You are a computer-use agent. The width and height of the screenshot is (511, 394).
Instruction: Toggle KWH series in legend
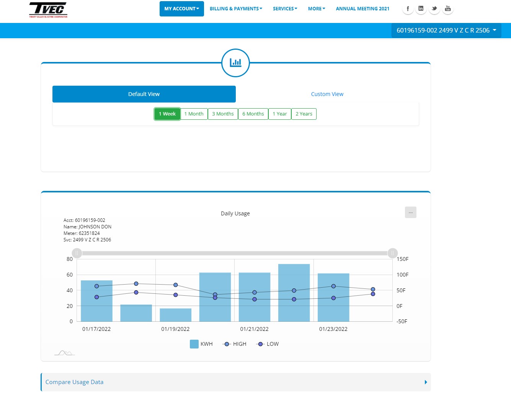pos(201,344)
